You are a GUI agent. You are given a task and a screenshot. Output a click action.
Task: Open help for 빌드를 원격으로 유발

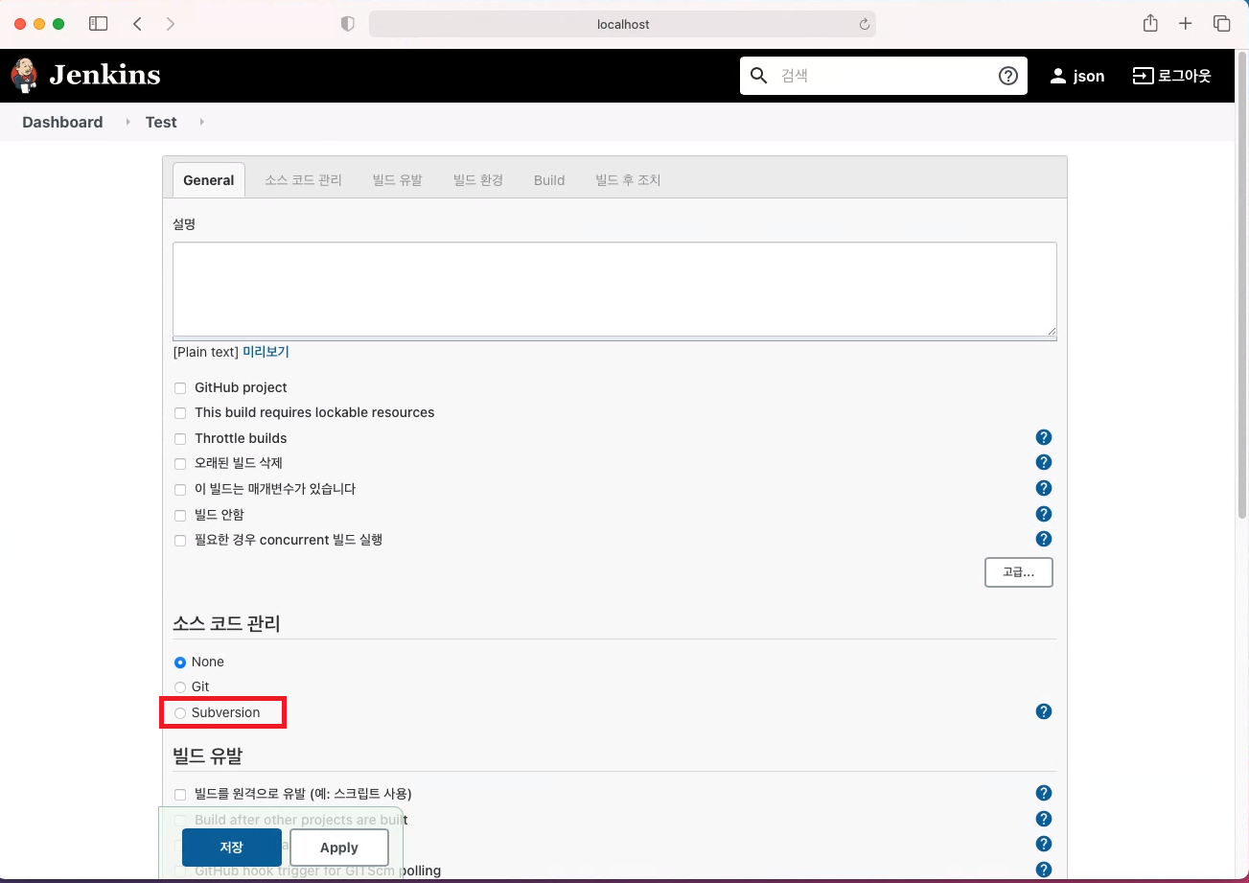coord(1044,793)
